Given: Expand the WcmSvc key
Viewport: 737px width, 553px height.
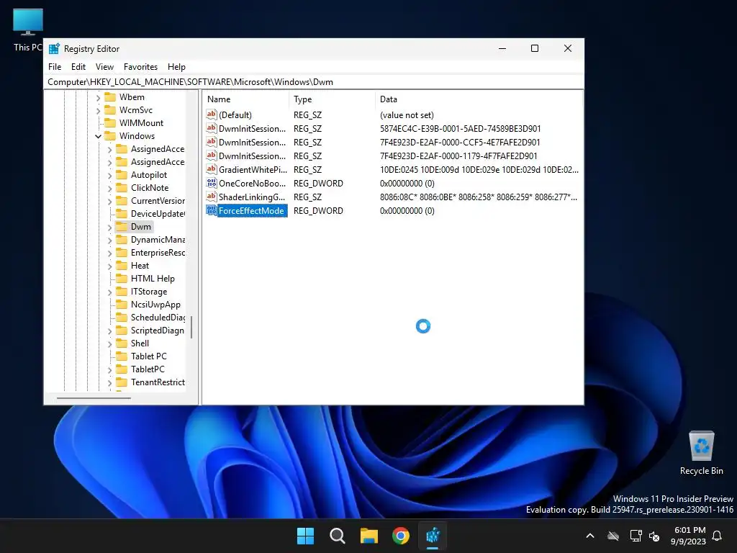Looking at the screenshot, I should coord(98,110).
